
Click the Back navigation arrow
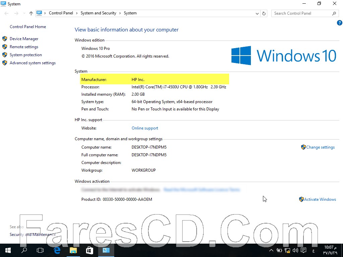7,13
